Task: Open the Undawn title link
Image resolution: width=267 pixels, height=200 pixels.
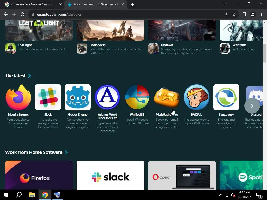Action: (167, 45)
